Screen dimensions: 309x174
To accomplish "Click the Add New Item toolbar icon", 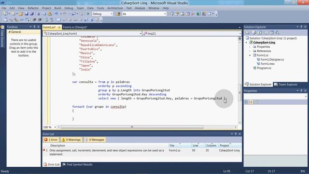I will point(13,14).
